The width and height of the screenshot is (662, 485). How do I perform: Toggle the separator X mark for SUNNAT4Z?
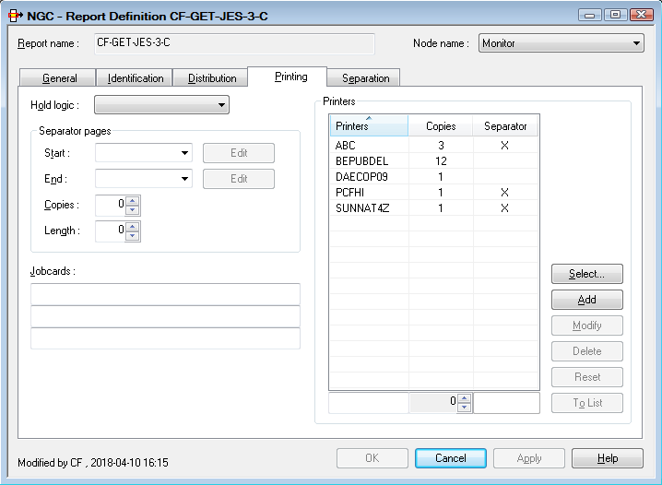(x=504, y=207)
